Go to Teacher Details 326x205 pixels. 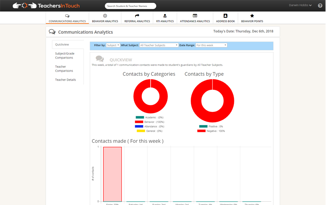[66, 80]
